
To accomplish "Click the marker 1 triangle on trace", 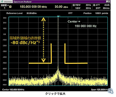I will point(58,16).
